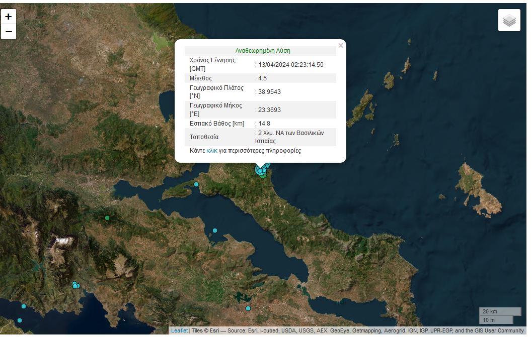The image size is (532, 337).
Task: Select the cyan marker beside the dark lake
Action: (248, 308)
